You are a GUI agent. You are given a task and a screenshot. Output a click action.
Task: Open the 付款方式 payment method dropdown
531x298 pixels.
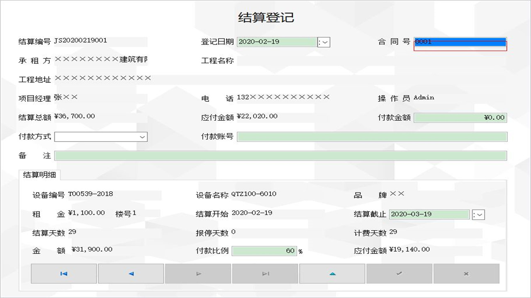[x=143, y=137]
